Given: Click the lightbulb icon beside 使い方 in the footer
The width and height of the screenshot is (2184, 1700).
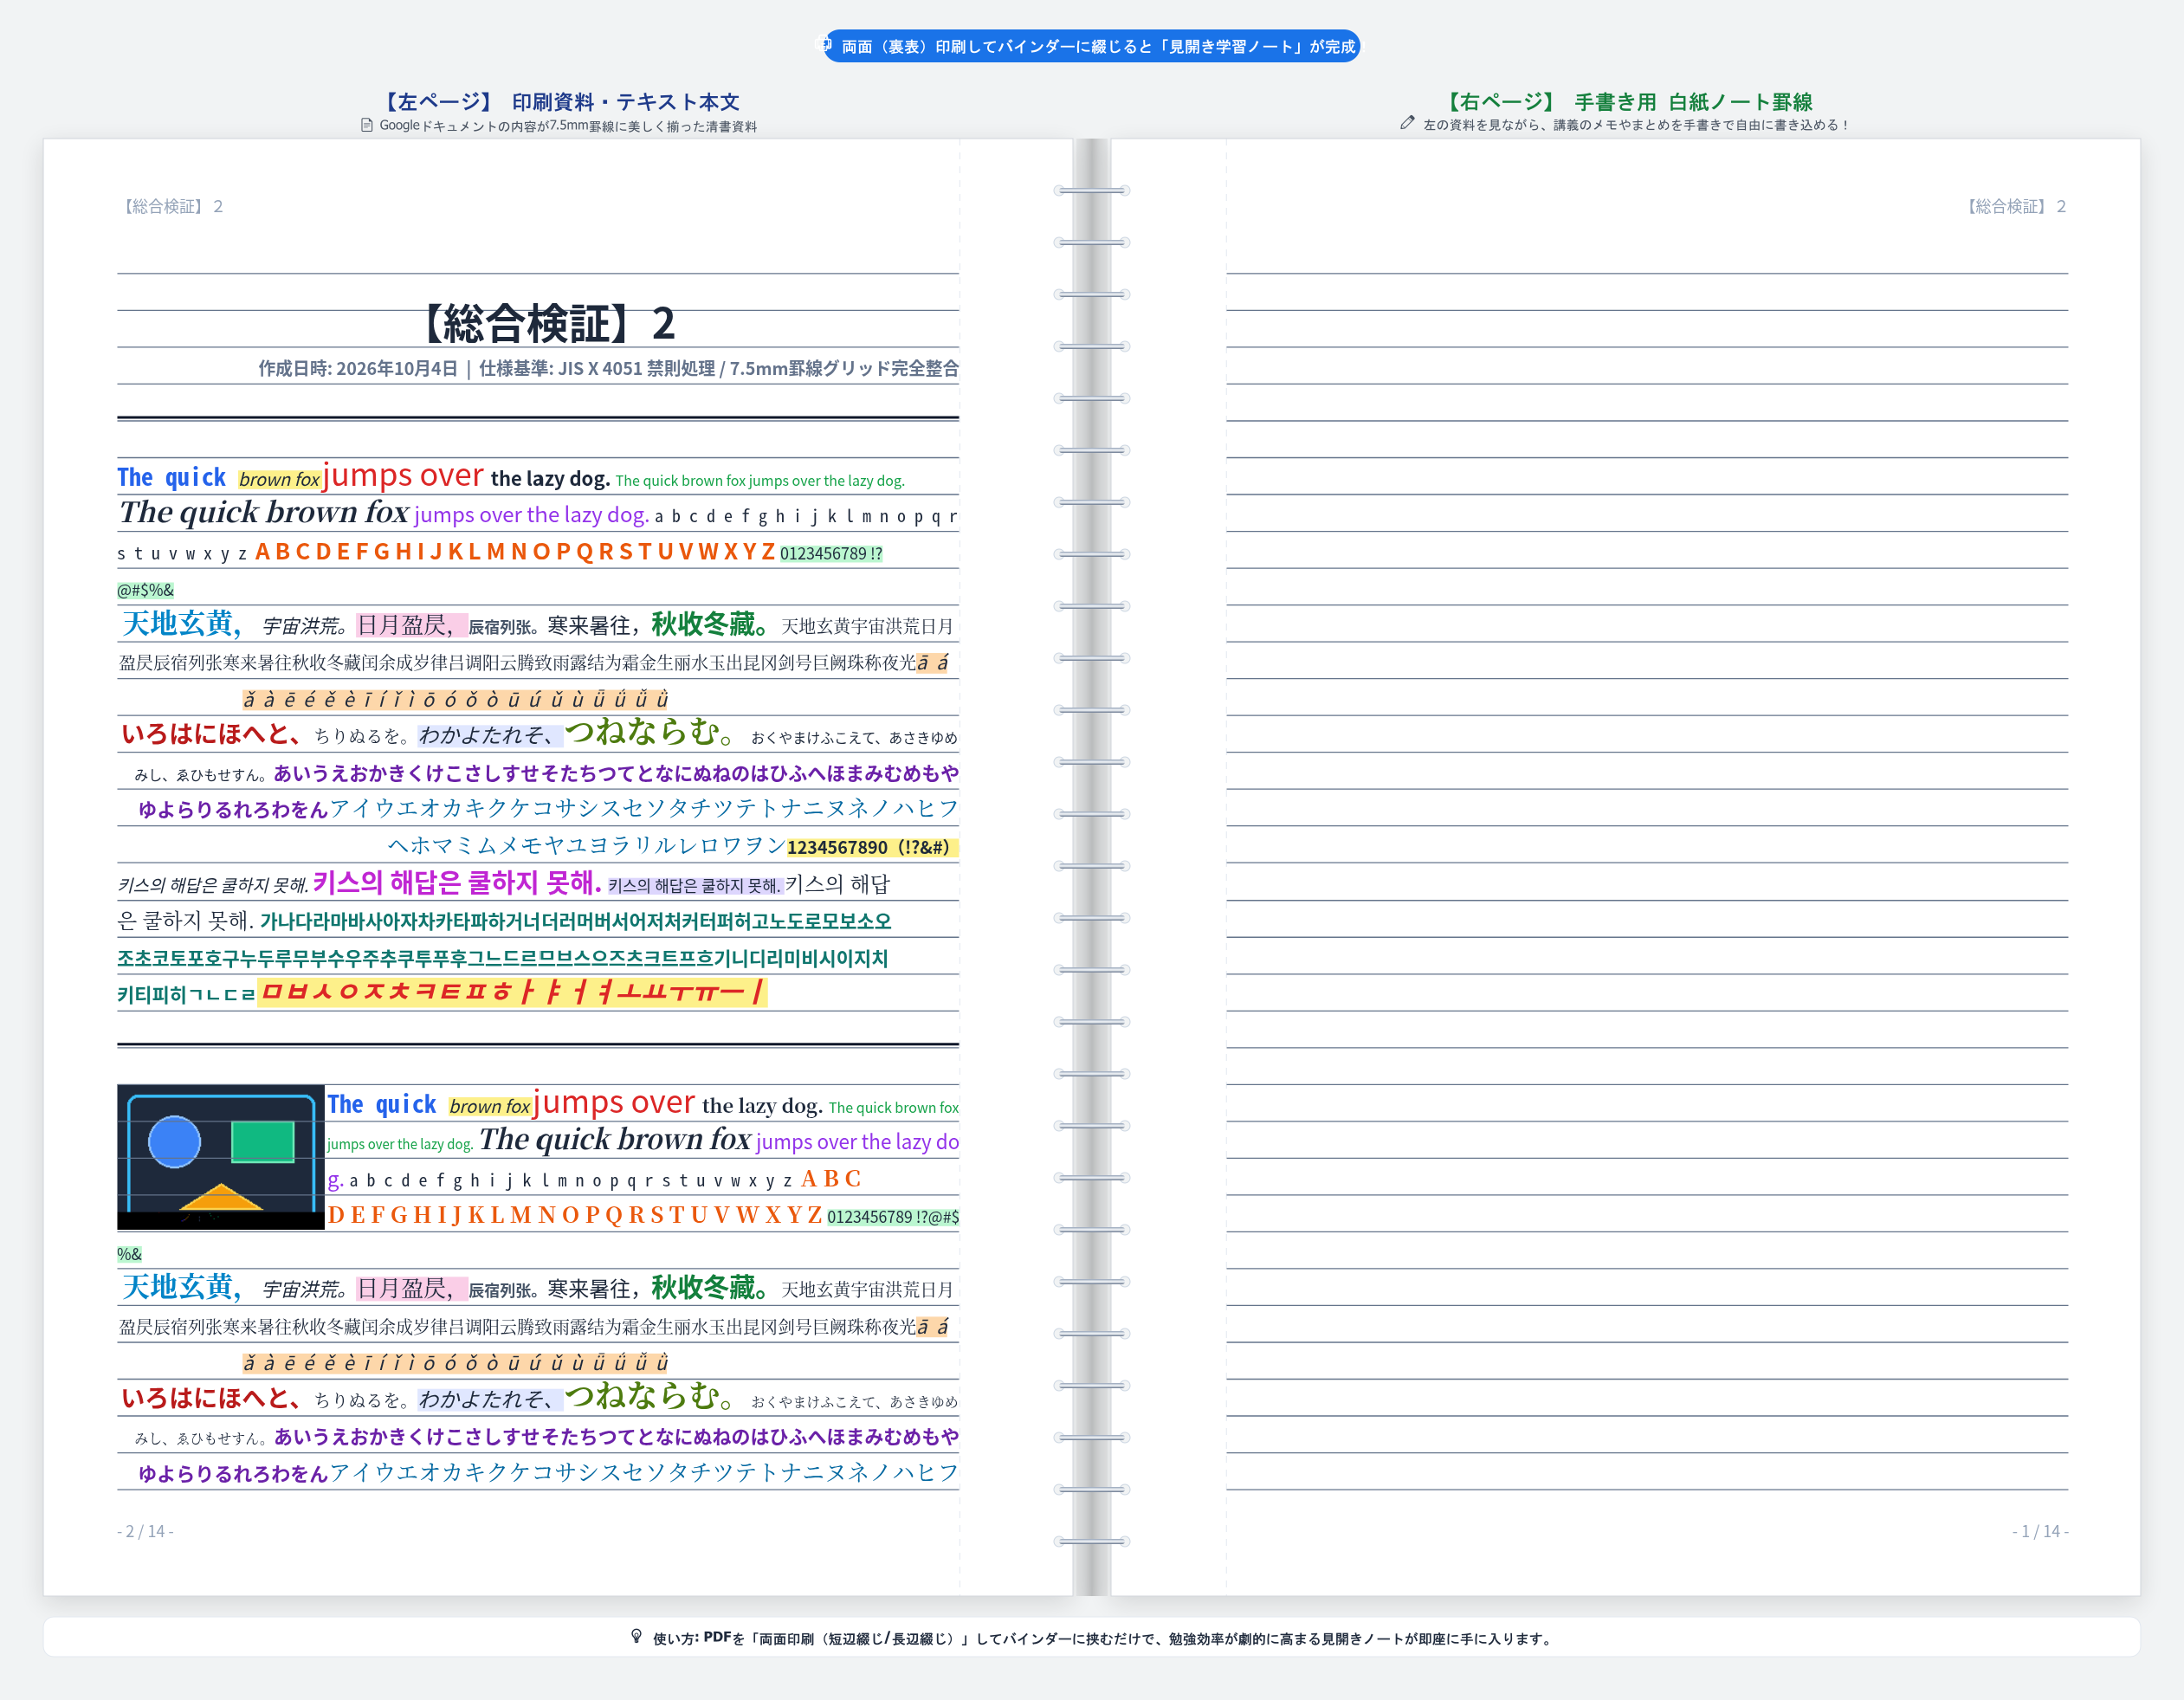Looking at the screenshot, I should point(636,1637).
